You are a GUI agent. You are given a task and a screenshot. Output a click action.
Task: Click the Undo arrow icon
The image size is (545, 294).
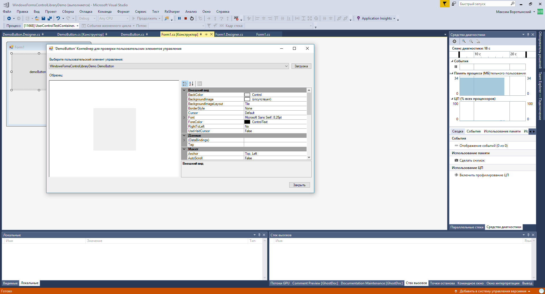point(58,18)
